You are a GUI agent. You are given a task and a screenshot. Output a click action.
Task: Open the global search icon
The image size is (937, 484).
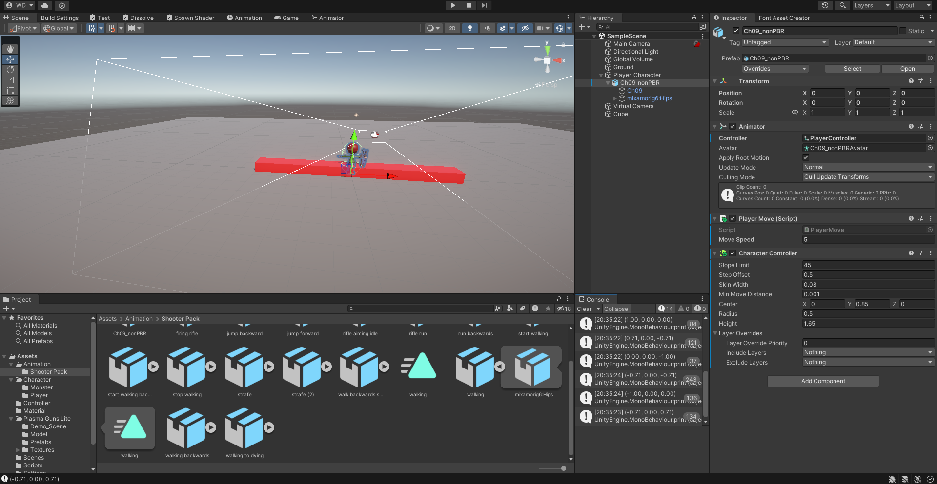point(843,5)
